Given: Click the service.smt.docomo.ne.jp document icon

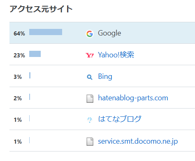Looking at the screenshot, I should tap(90, 142).
